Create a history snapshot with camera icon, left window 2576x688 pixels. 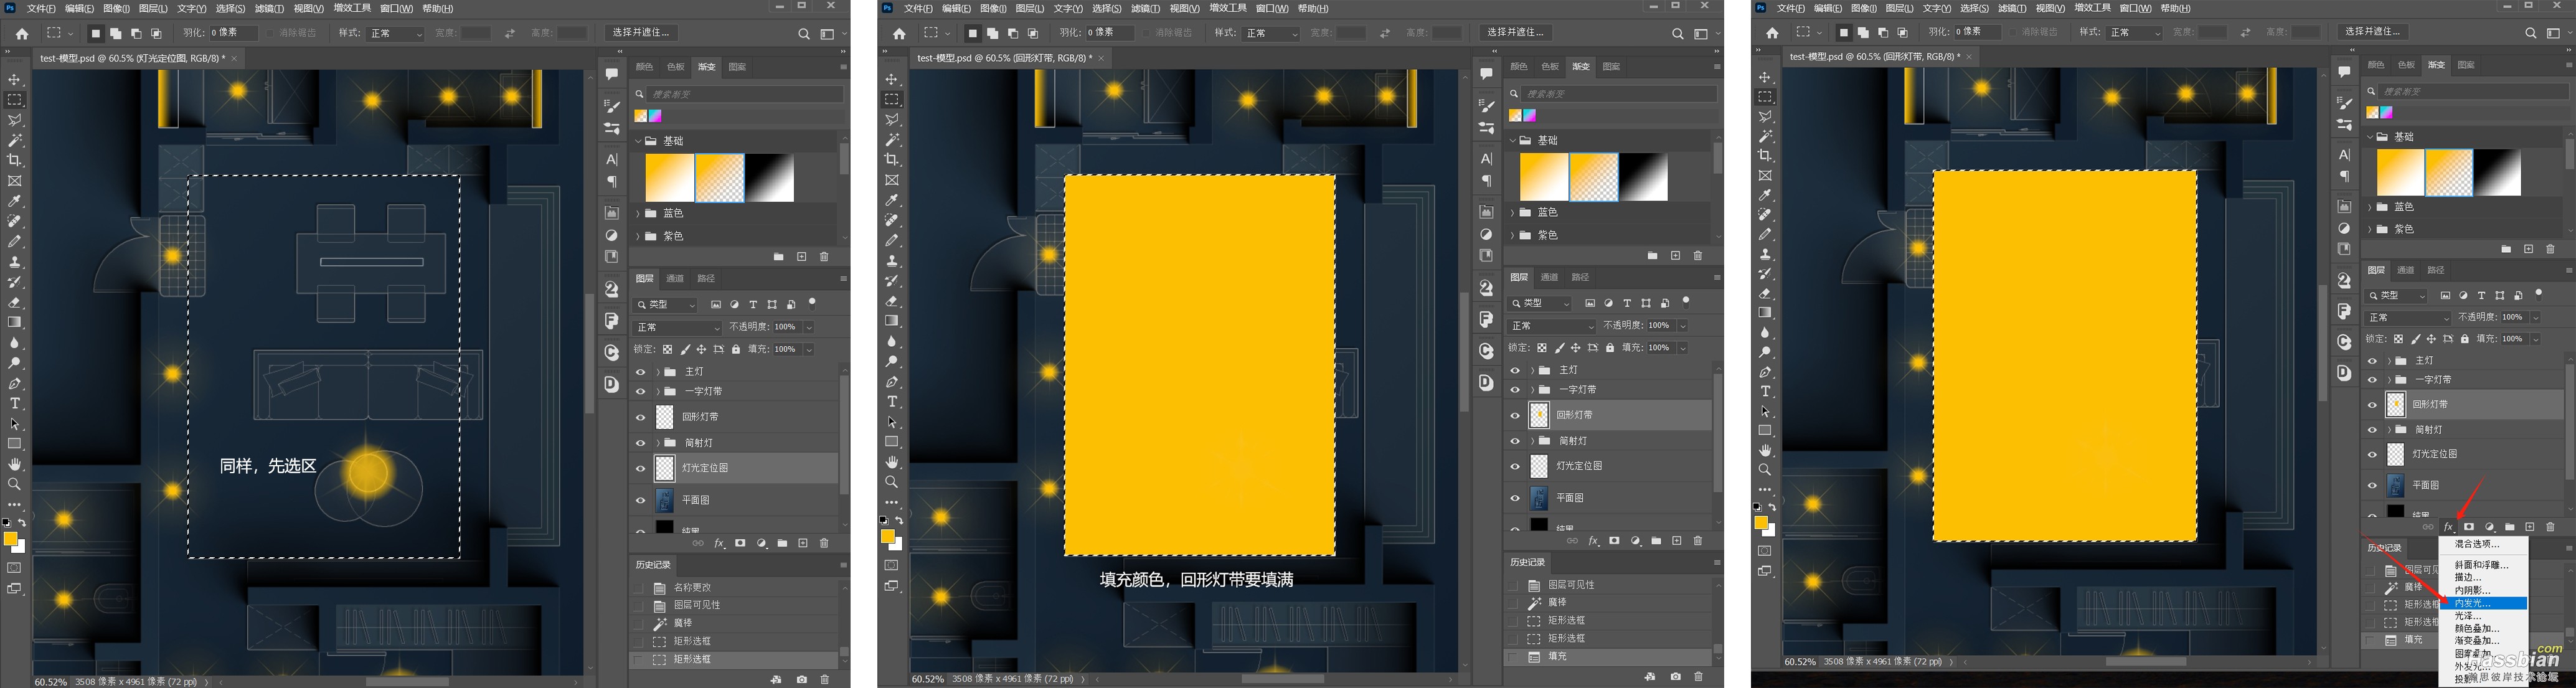pyautogui.click(x=802, y=679)
